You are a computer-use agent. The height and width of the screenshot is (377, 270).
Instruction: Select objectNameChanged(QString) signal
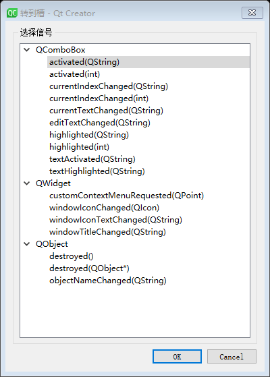[x=108, y=281]
